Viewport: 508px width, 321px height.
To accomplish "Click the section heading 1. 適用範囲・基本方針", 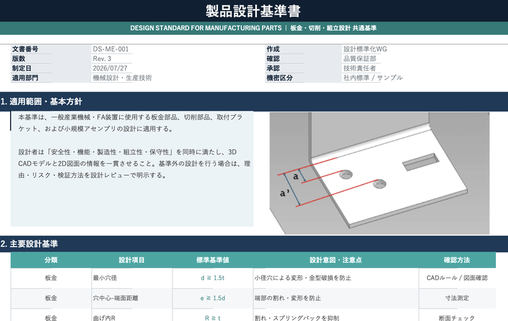I will click(41, 102).
